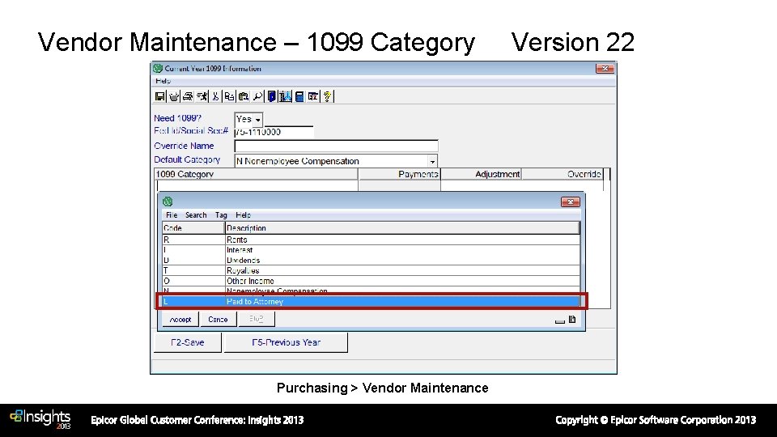Image resolution: width=777 pixels, height=437 pixels.
Task: Click the Code column header
Action: click(x=193, y=228)
